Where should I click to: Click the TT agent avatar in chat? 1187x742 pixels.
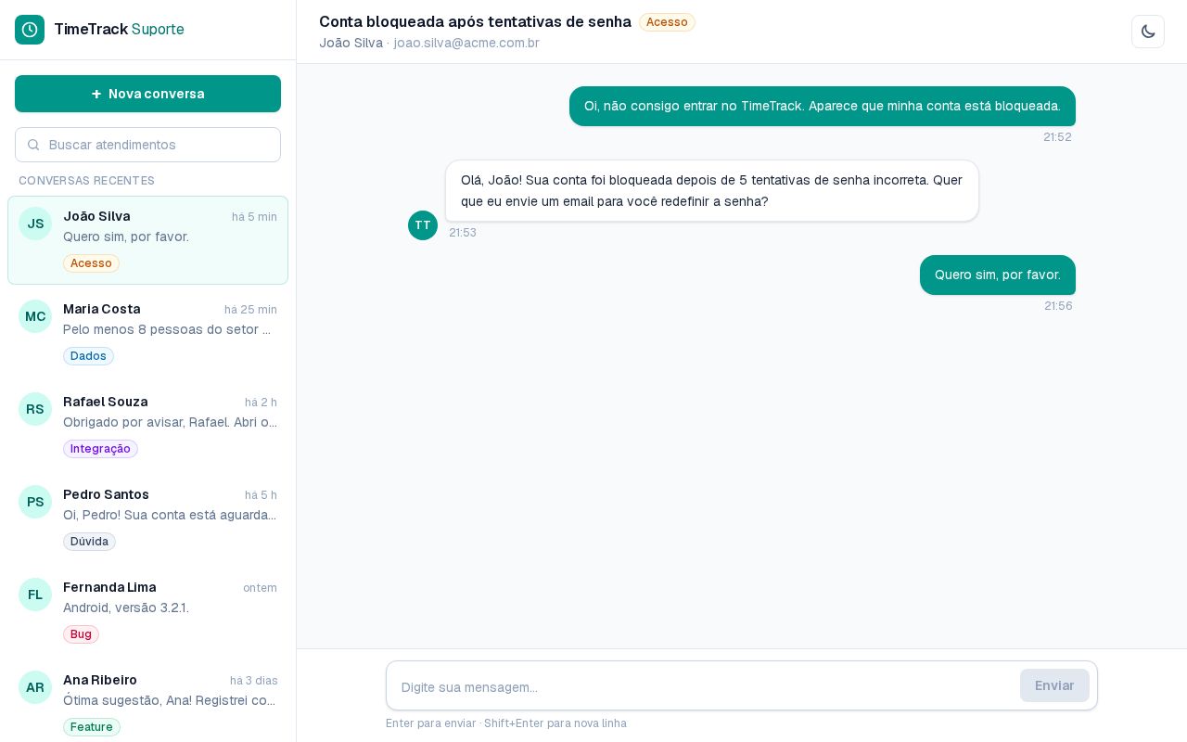point(423,225)
